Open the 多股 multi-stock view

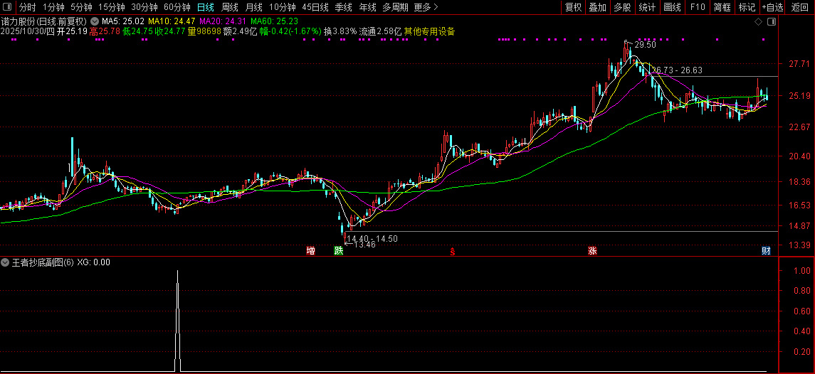tap(622, 7)
